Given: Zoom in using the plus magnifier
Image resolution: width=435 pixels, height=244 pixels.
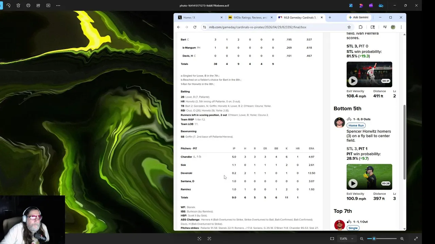Looking at the screenshot, I should click(402, 239).
